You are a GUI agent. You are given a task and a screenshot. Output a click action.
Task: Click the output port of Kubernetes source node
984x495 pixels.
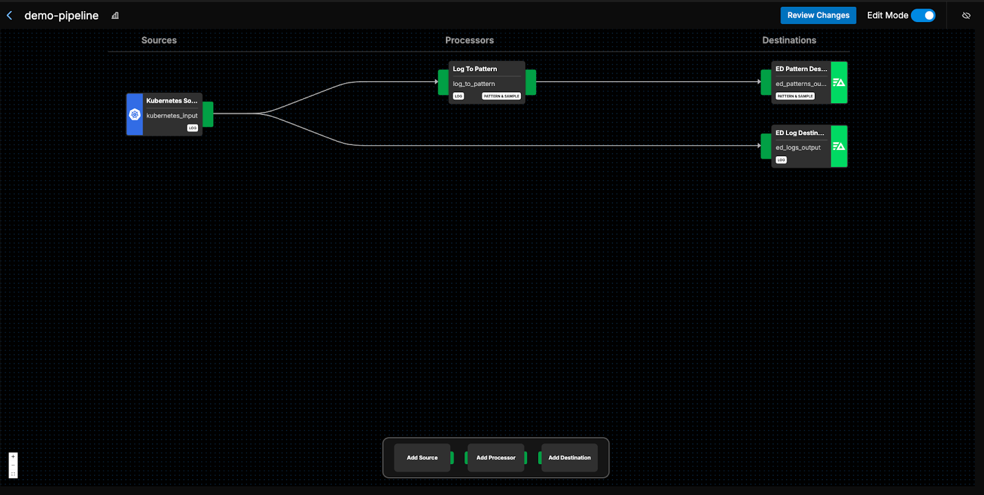(208, 114)
